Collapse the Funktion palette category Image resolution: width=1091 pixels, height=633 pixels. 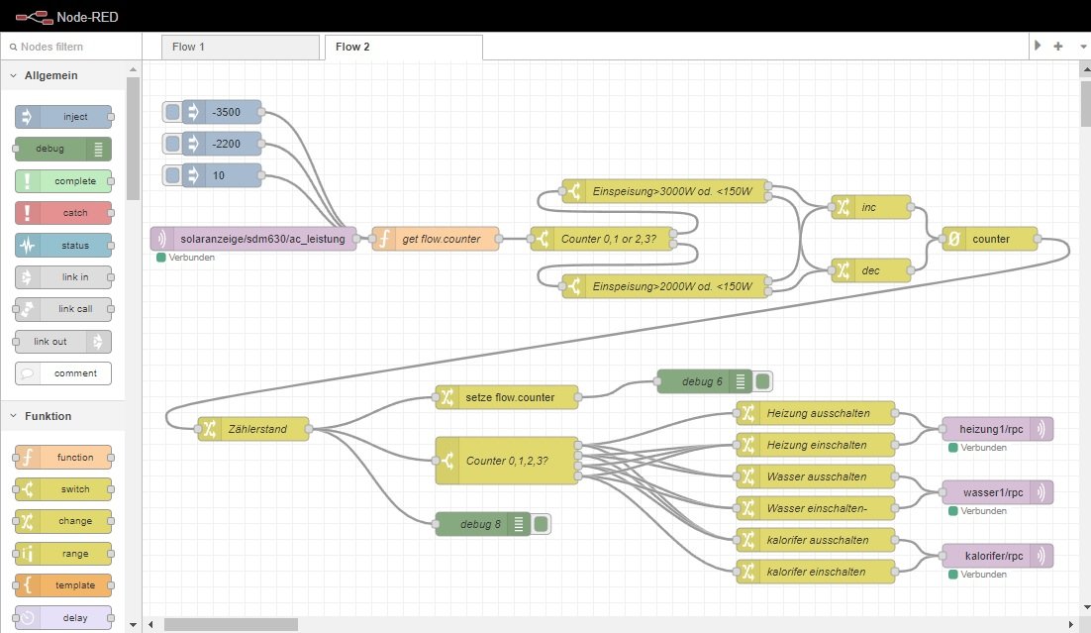pyautogui.click(x=13, y=416)
